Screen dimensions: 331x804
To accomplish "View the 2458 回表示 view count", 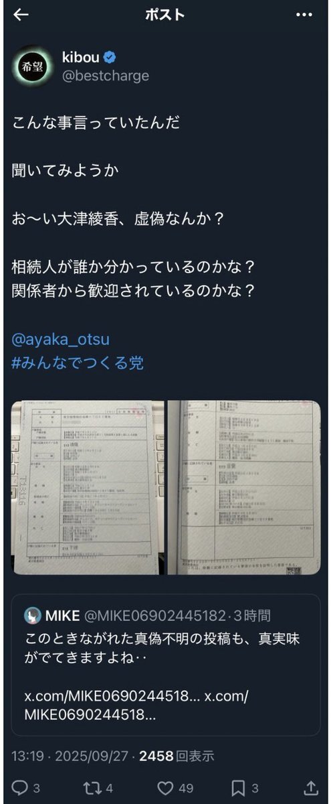I will pyautogui.click(x=177, y=756).
